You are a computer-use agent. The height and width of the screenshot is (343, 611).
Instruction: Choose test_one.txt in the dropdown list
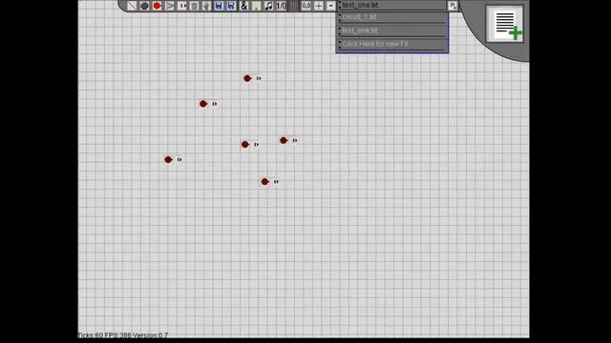tap(391, 30)
